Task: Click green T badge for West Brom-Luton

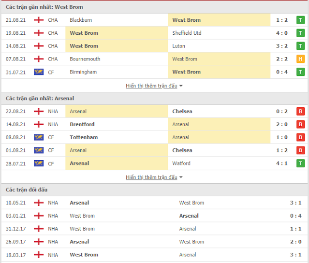Action: (x=300, y=46)
